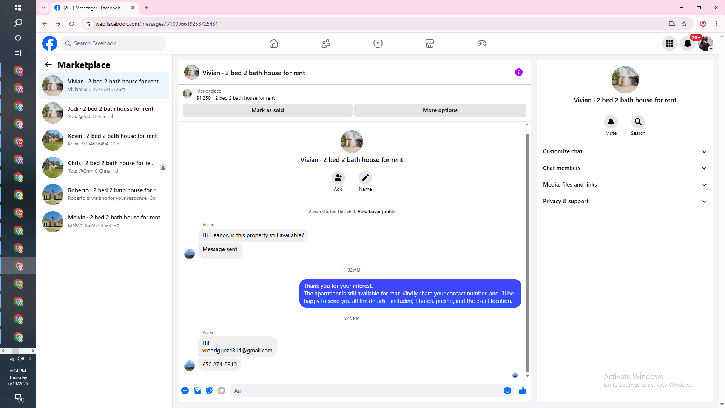Send a thumbs-up like
Screen dimensions: 725x408
(523, 391)
